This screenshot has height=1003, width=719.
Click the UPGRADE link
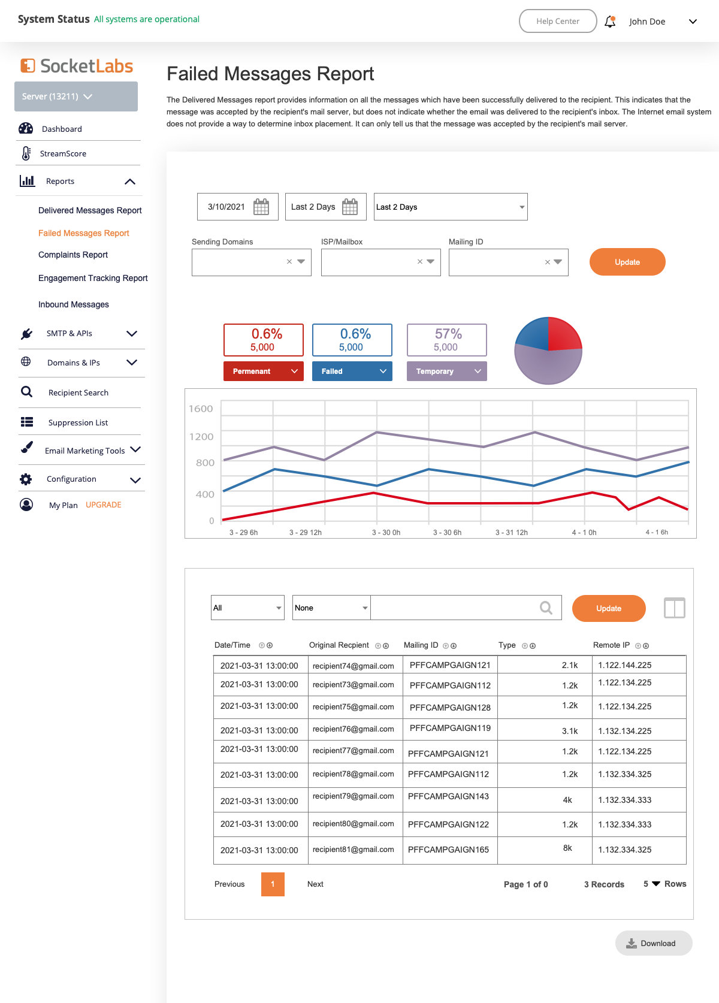(x=103, y=504)
